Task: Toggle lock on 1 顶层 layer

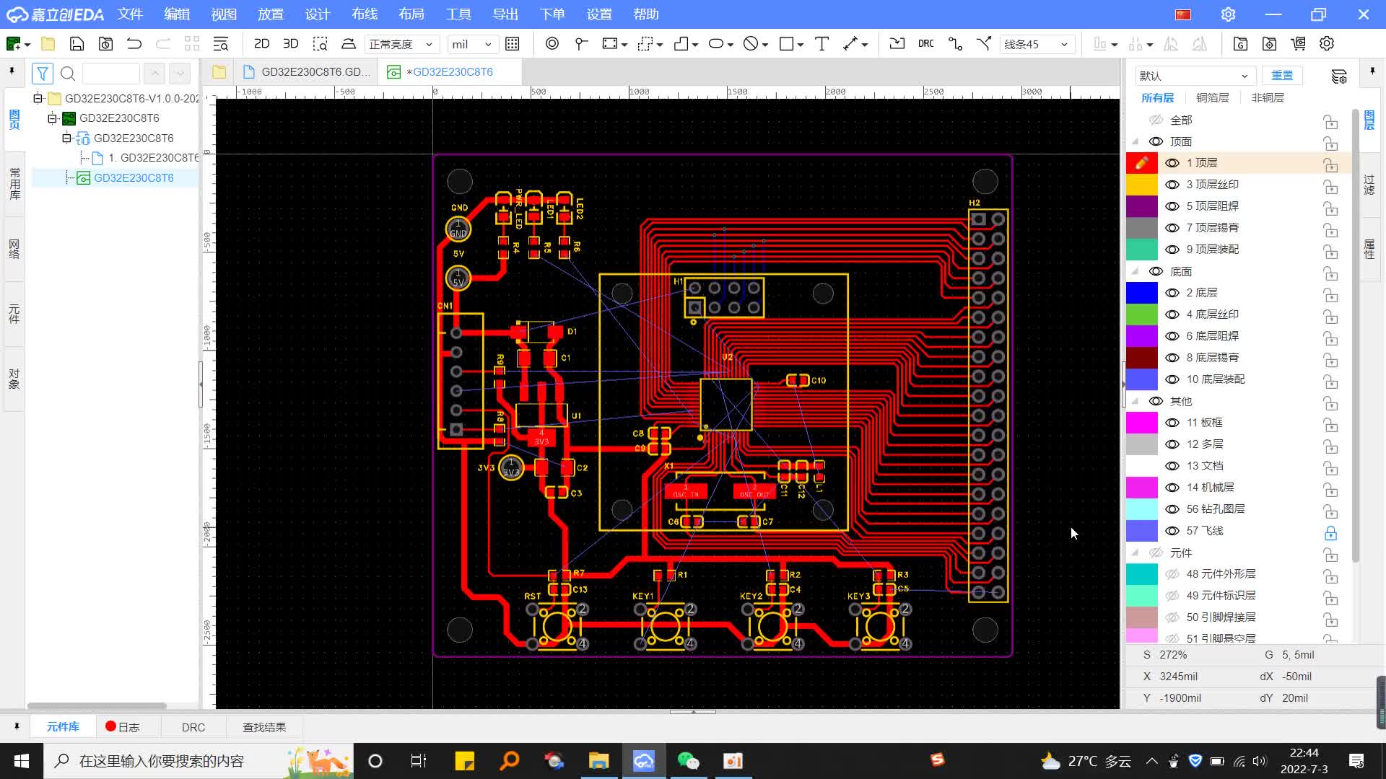Action: click(x=1330, y=165)
